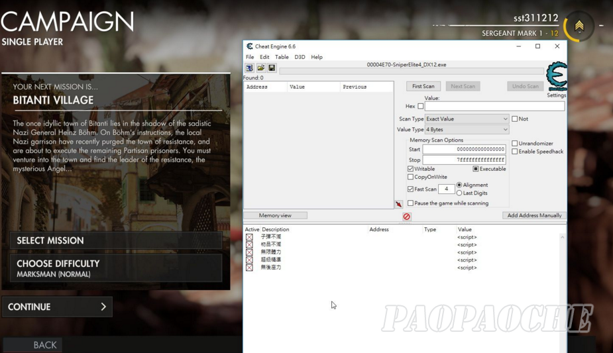Click the Type column header in address table
Image resolution: width=613 pixels, height=353 pixels.
(430, 230)
